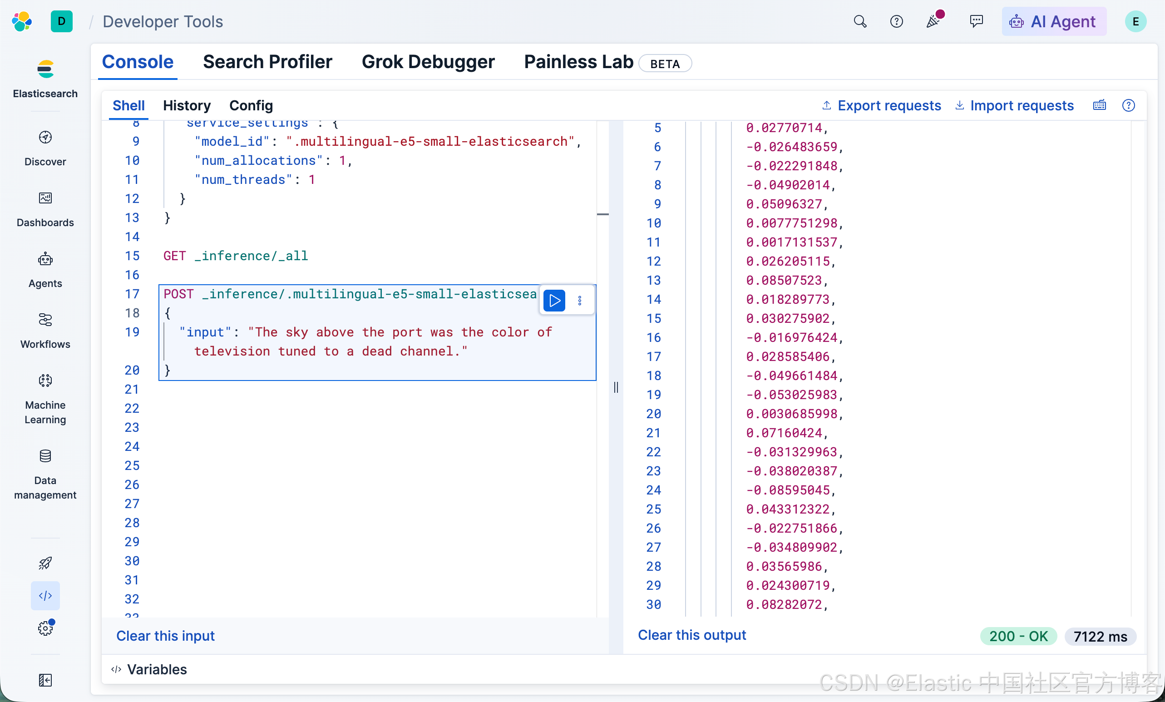
Task: Open Discover from the sidebar
Action: click(45, 148)
